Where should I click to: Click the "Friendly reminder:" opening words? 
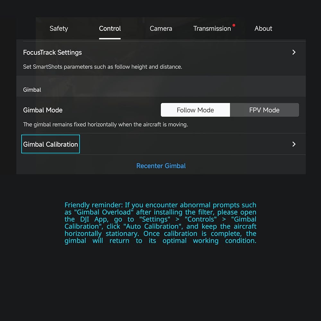coord(94,205)
